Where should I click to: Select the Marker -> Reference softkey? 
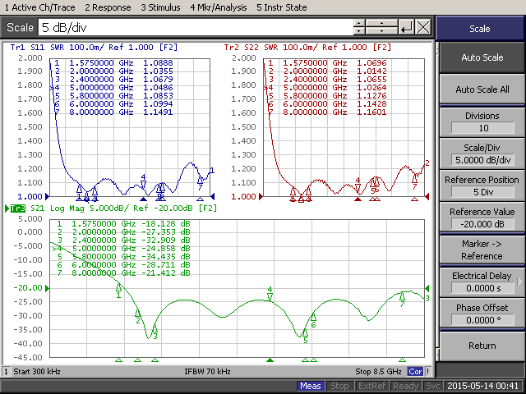click(482, 250)
